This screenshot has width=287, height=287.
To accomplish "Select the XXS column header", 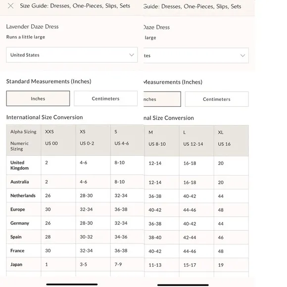I will (x=49, y=132).
